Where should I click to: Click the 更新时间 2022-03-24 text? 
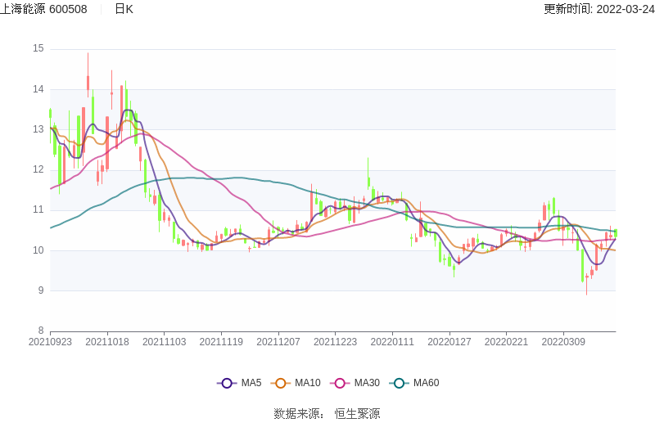[599, 9]
